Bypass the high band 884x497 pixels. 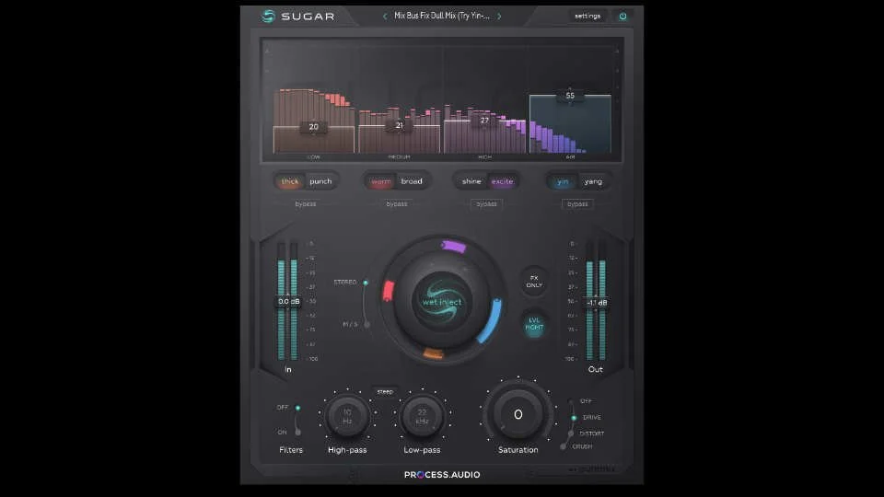(486, 204)
